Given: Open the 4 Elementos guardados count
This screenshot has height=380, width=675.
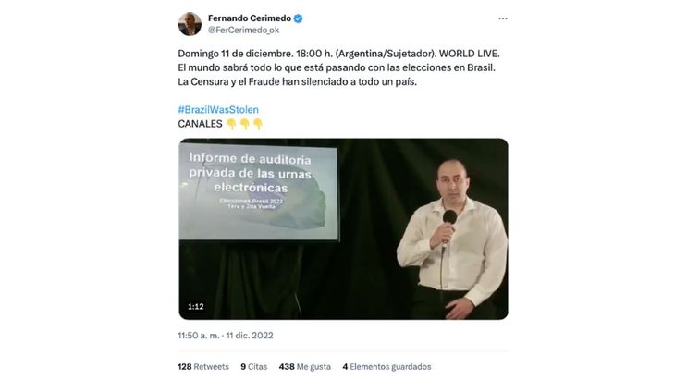Looking at the screenshot, I should point(387,367).
